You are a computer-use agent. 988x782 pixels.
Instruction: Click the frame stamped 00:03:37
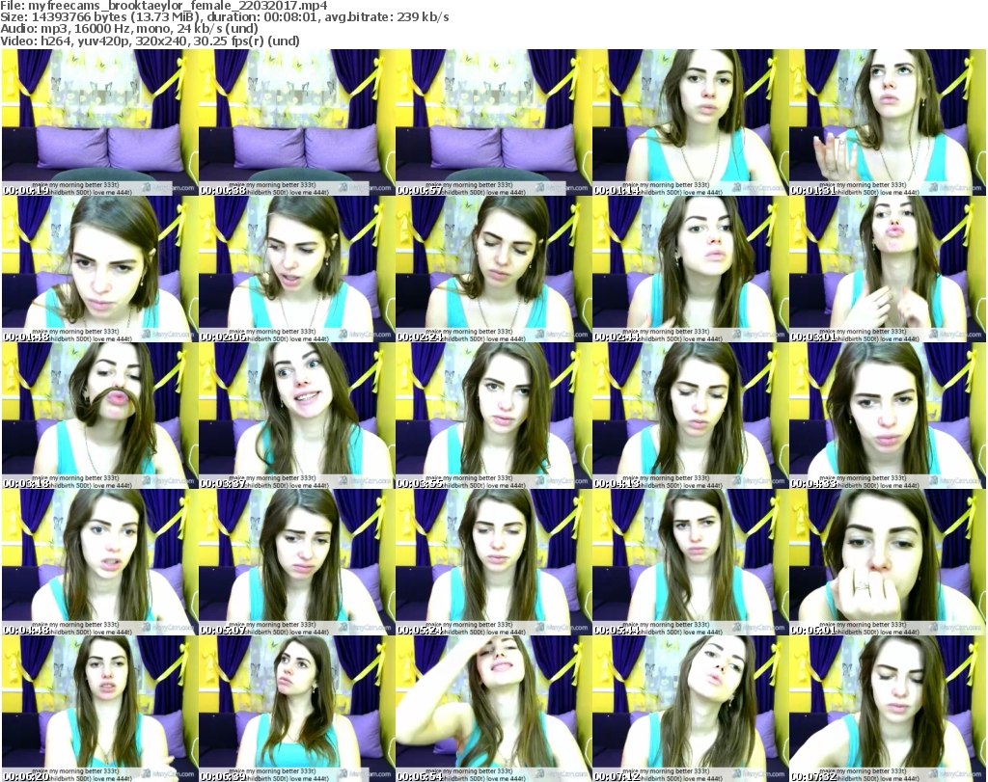point(296,416)
